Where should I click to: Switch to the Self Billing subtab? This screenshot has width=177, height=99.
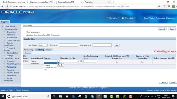(40, 50)
